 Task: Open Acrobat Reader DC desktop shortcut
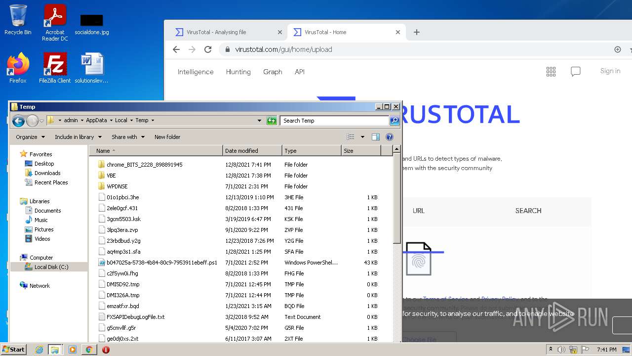point(55,23)
